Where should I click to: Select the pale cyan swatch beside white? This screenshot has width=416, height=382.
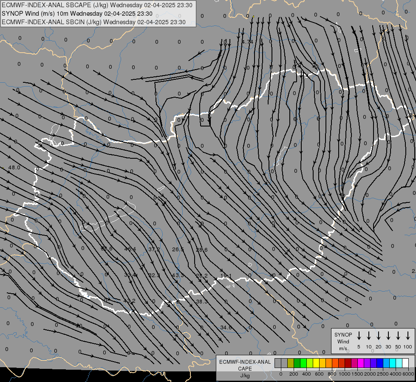point(399,363)
